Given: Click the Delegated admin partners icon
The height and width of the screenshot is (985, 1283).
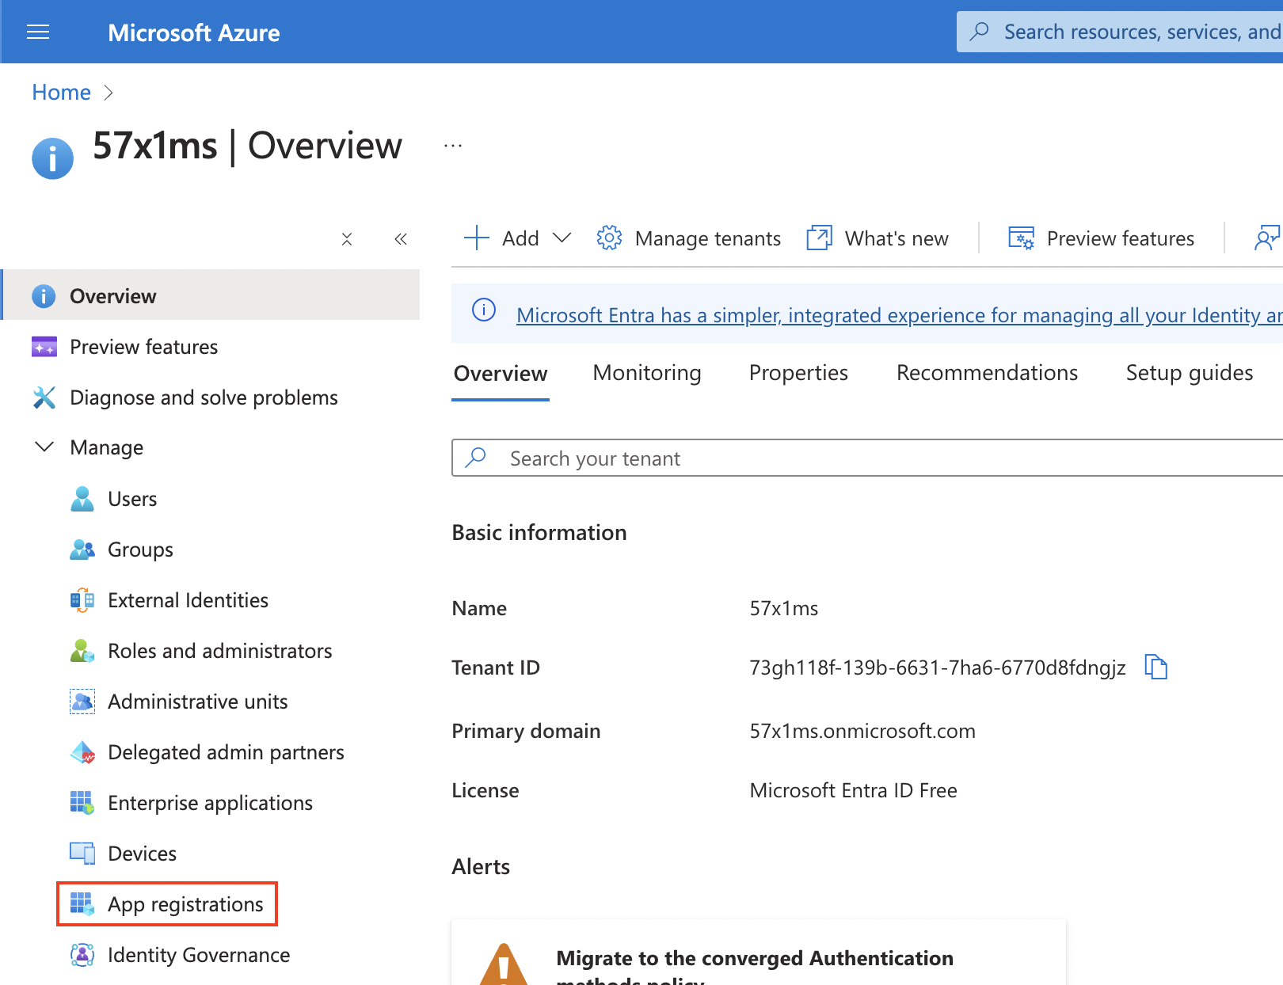Looking at the screenshot, I should click(82, 752).
